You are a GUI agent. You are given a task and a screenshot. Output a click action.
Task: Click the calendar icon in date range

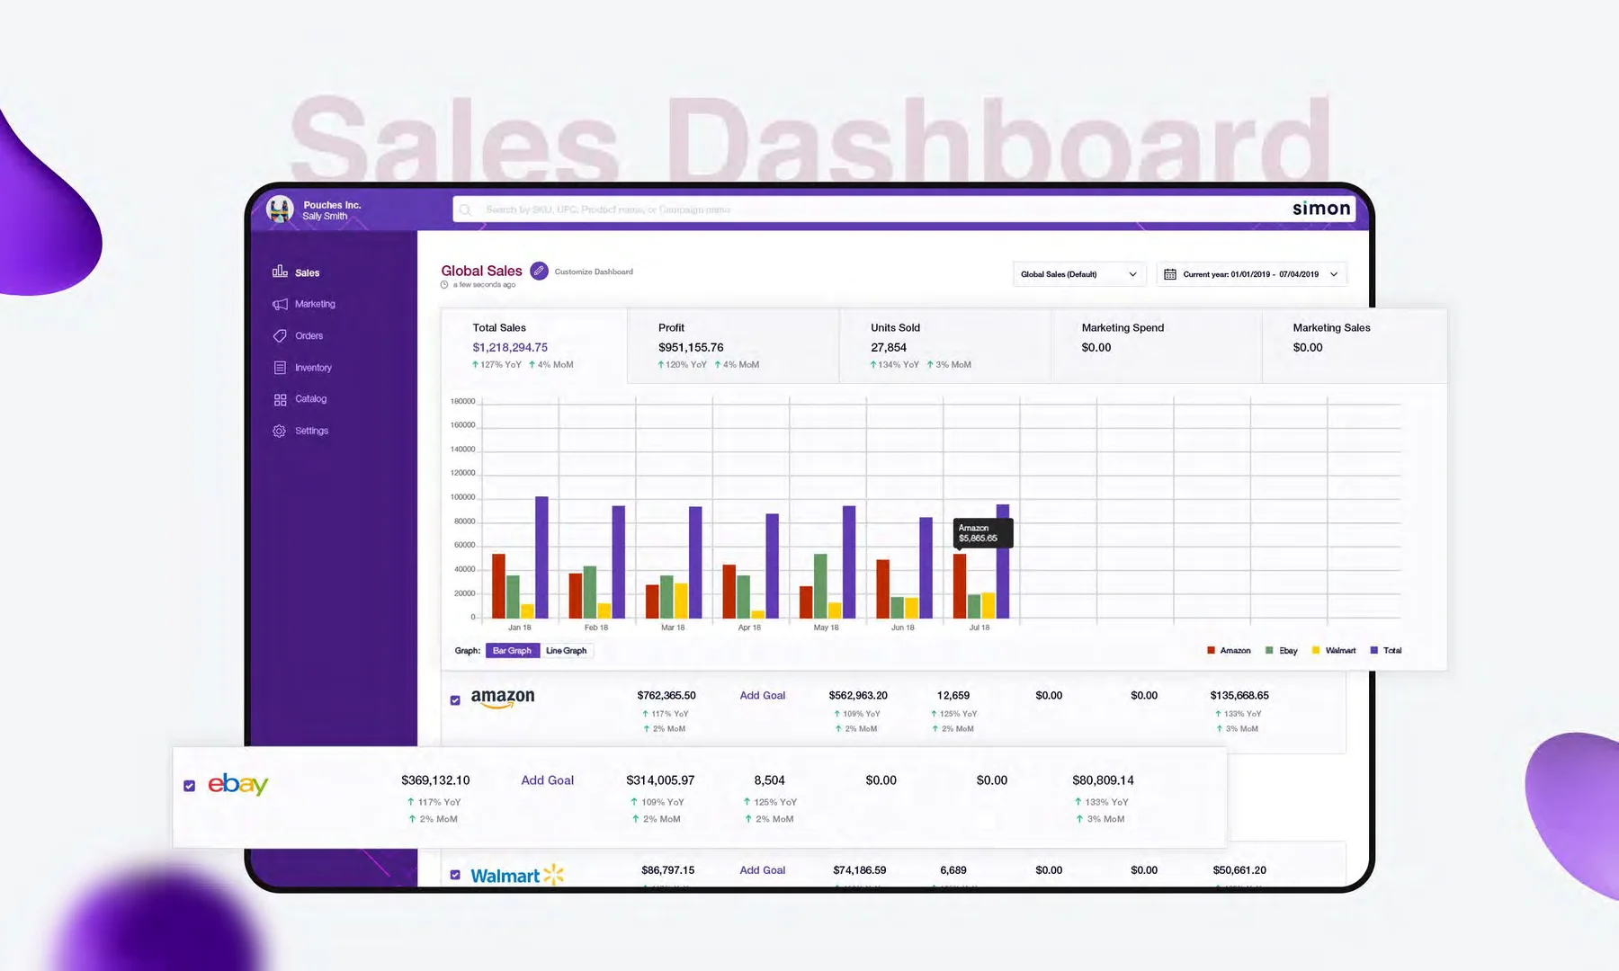click(1170, 274)
